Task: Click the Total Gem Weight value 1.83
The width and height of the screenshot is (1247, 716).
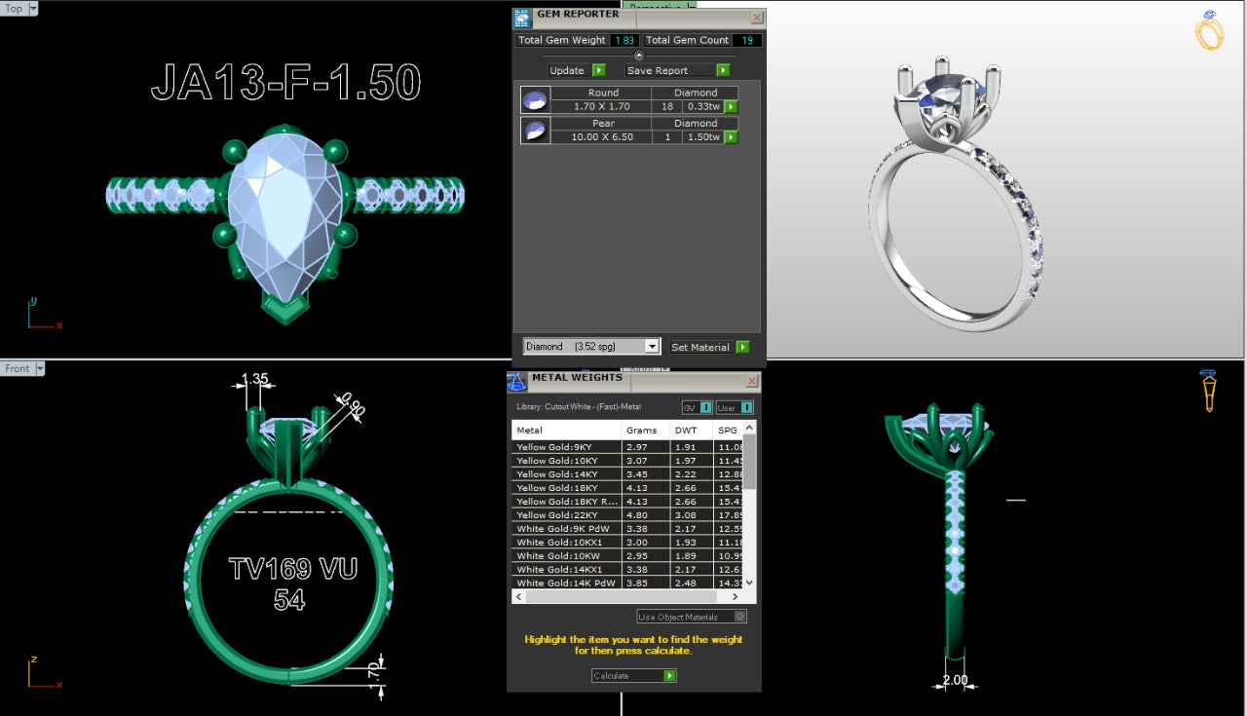Action: click(x=624, y=40)
